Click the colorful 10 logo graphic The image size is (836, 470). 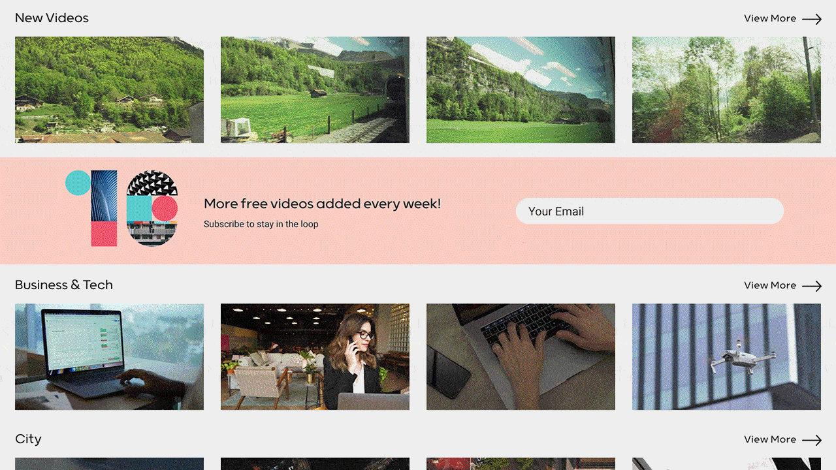click(121, 209)
